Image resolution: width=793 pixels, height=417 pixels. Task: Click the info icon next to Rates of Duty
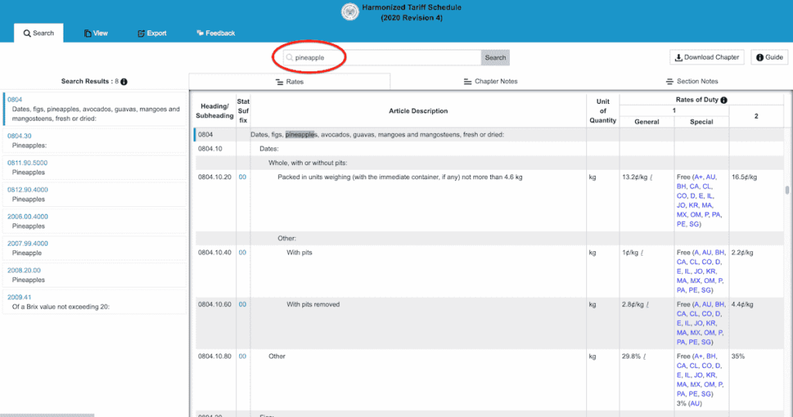724,100
